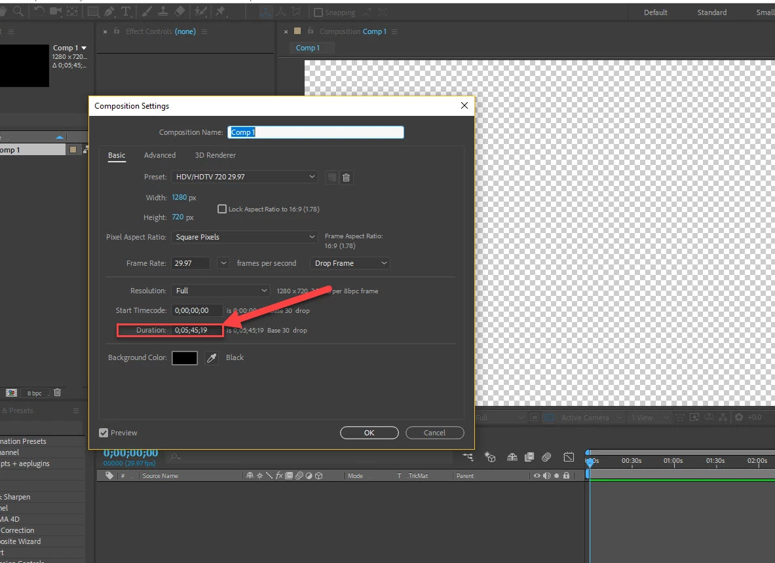Open Resolution dropdown in dialog
Screen dimensions: 775x563
220,291
